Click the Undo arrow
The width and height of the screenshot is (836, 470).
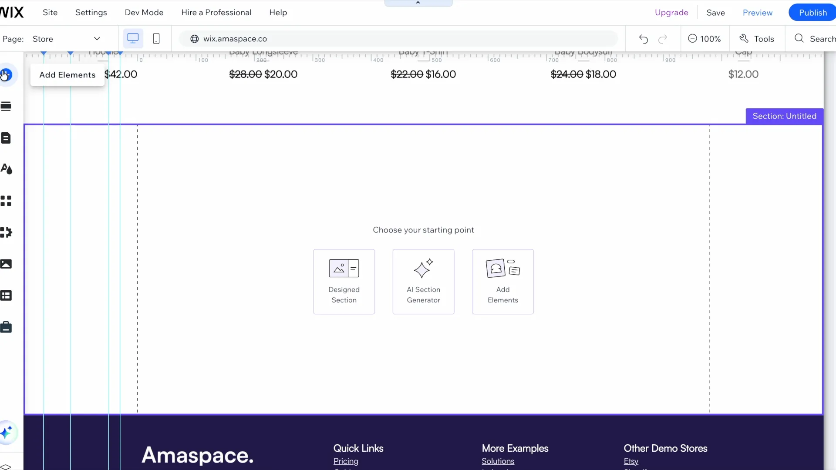pyautogui.click(x=644, y=39)
